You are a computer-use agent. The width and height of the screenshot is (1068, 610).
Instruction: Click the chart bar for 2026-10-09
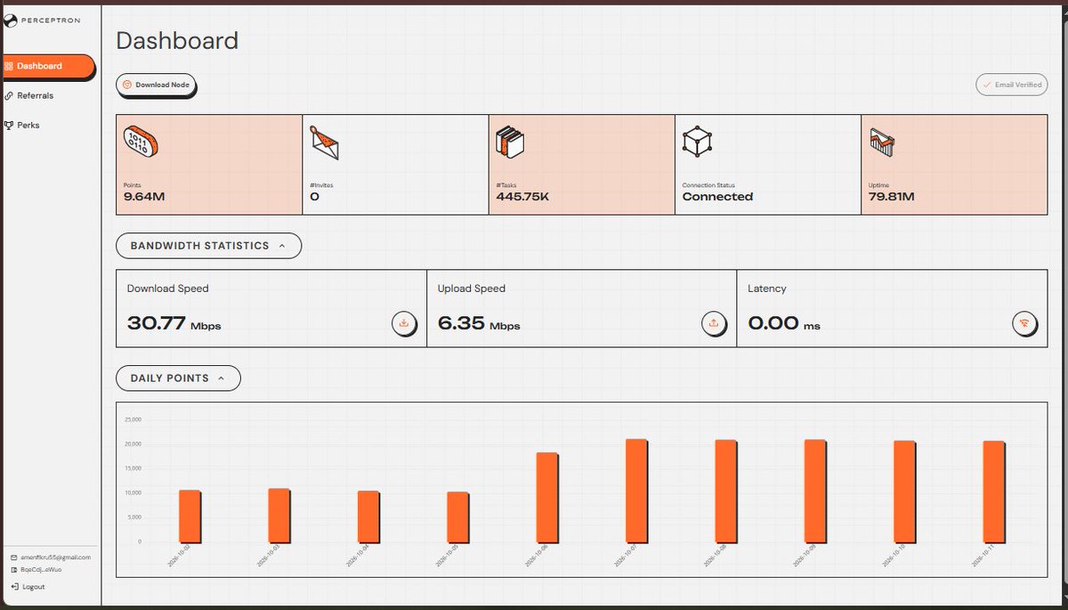click(x=815, y=491)
